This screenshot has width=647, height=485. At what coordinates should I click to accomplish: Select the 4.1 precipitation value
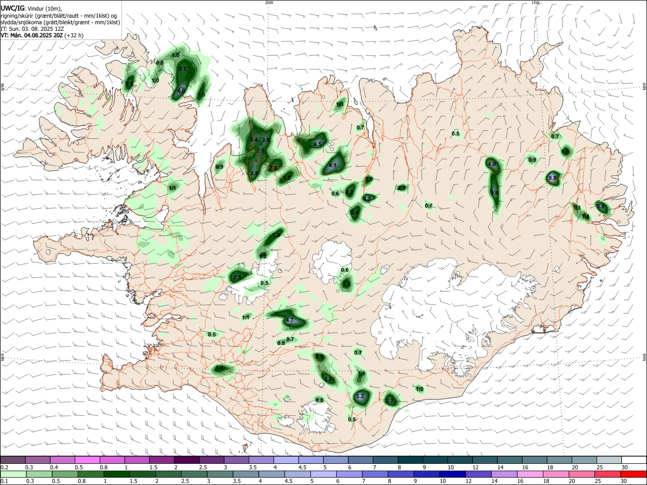(x=333, y=165)
